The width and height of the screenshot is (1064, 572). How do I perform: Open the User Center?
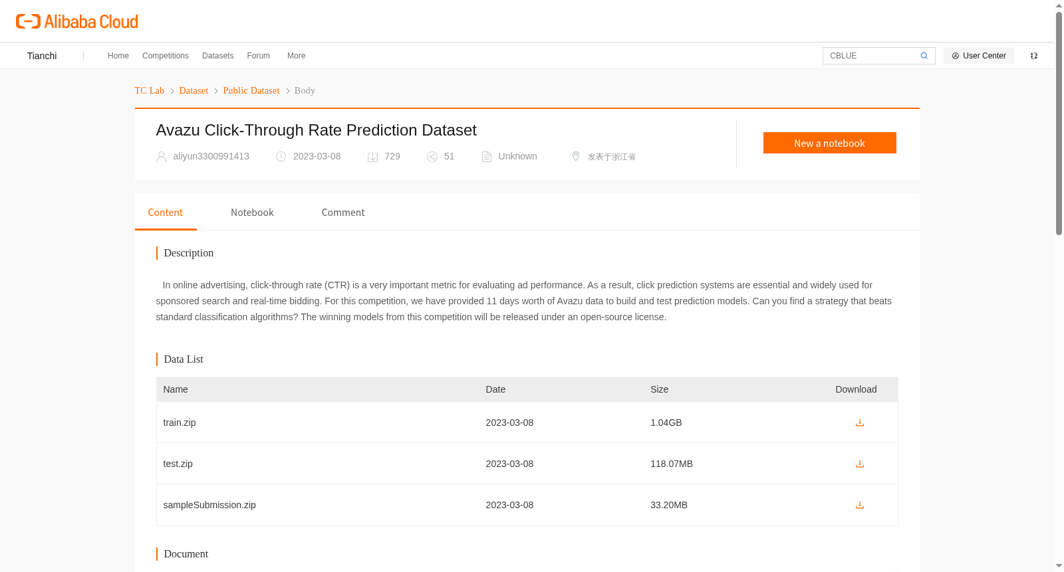(x=979, y=56)
